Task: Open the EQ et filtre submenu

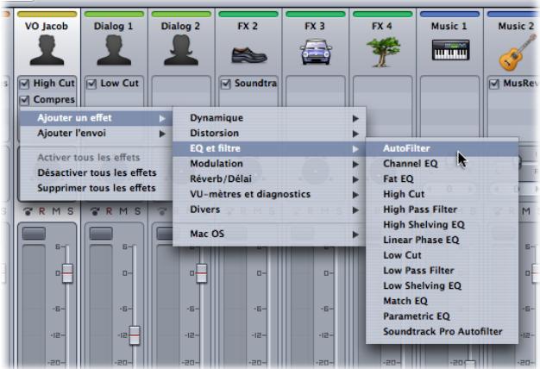Action: point(269,148)
